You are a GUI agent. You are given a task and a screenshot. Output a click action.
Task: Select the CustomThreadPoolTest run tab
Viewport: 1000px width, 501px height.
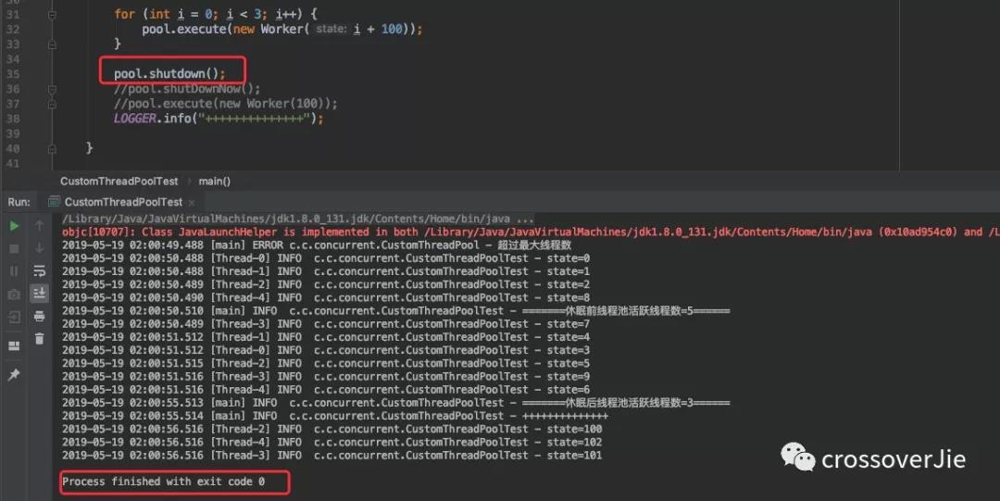click(122, 202)
